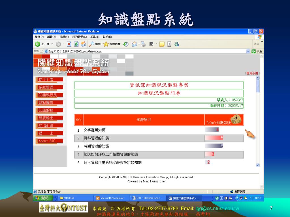Open the 檔案(F) menu
Viewport: 290px width, 217px height.
pos(39,37)
